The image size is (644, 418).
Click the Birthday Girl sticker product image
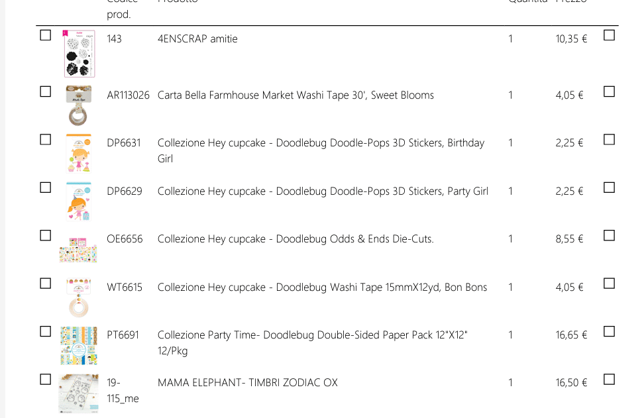[79, 153]
